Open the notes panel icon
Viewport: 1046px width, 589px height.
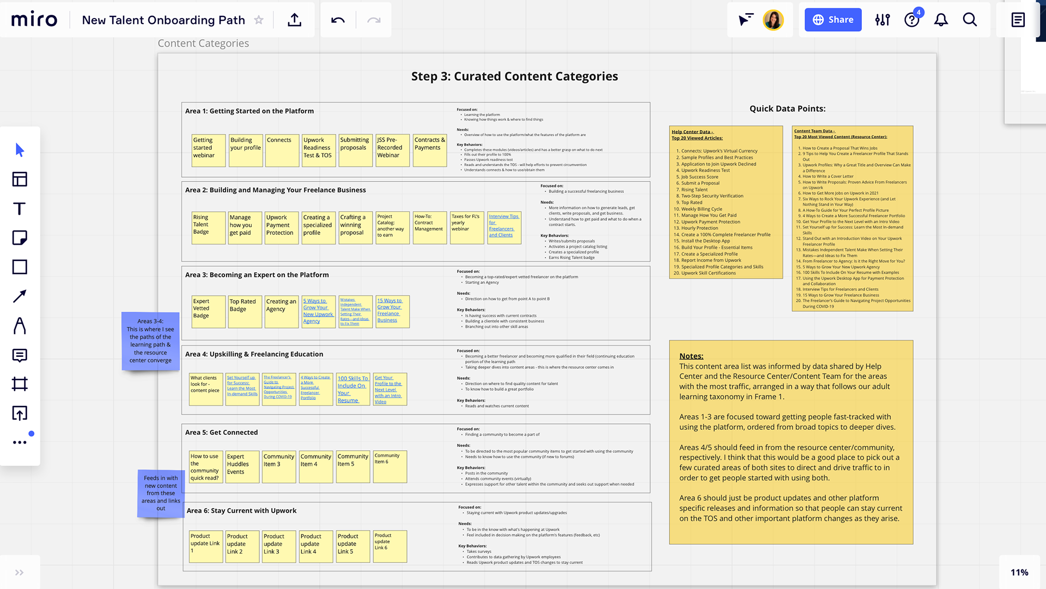point(1018,20)
